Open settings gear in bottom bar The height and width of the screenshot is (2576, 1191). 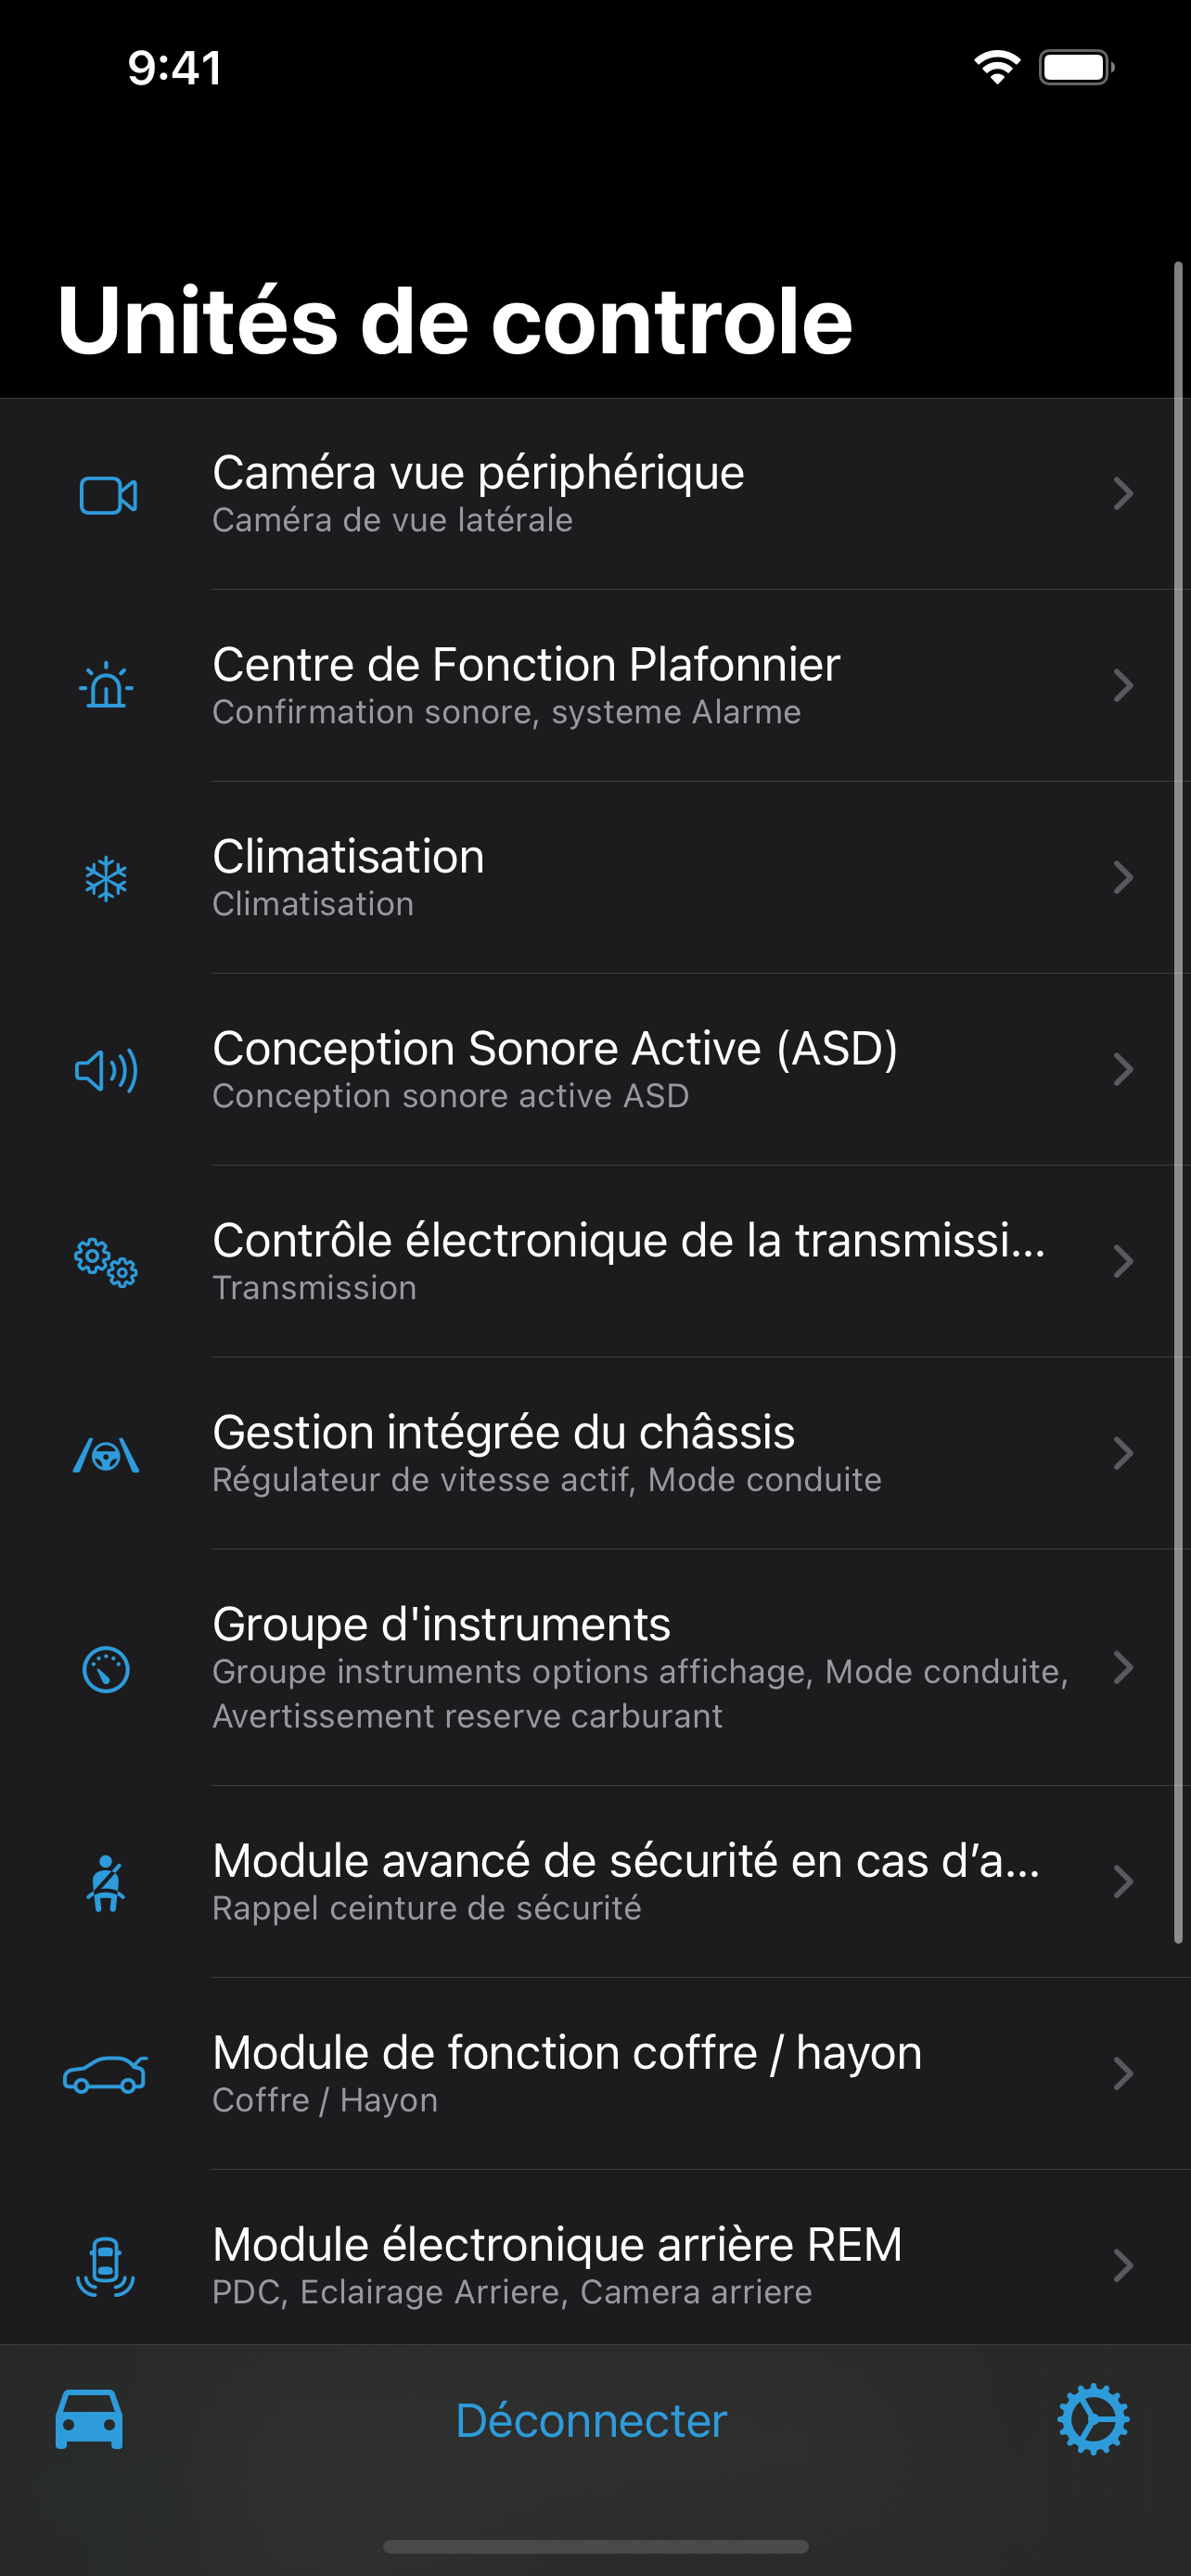pos(1093,2419)
